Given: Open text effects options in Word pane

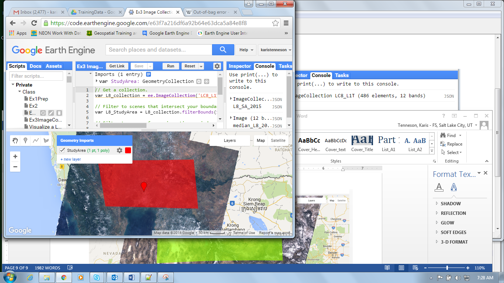Looking at the screenshot, I should point(454,187).
